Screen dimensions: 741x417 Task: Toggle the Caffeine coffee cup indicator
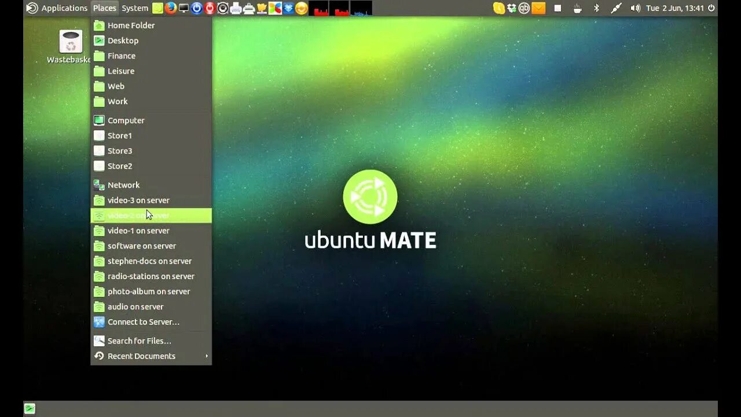[x=577, y=8]
